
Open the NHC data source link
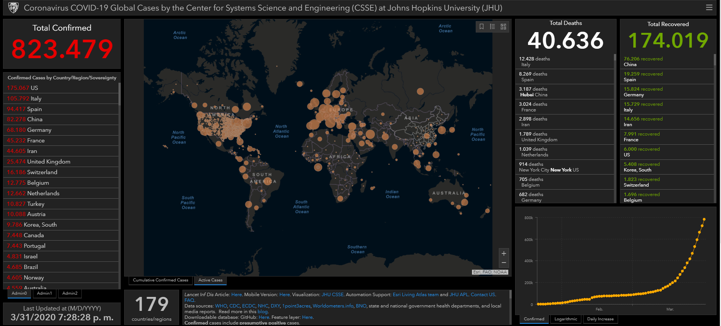coord(263,306)
